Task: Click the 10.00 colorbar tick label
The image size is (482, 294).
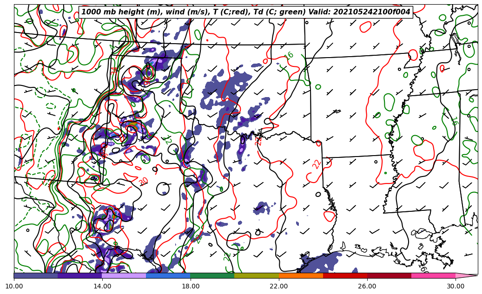Action: point(14,286)
